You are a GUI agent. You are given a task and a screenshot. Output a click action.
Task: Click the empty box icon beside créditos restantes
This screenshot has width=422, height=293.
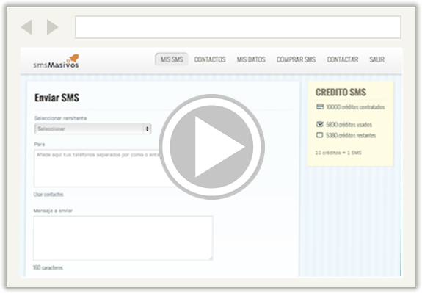(x=319, y=135)
